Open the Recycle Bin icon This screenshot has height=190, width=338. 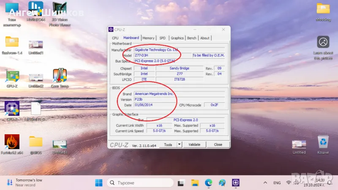click(x=323, y=142)
